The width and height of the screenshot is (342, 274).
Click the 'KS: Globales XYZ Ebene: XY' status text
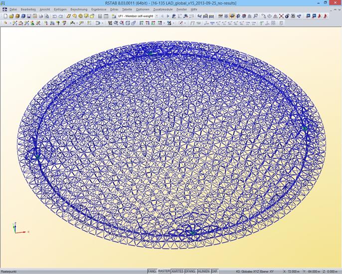(255, 272)
